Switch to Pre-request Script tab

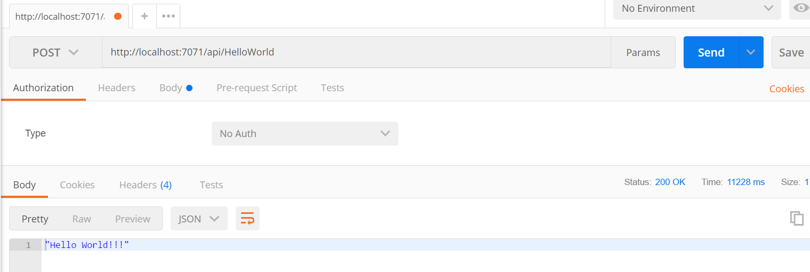[x=256, y=88]
